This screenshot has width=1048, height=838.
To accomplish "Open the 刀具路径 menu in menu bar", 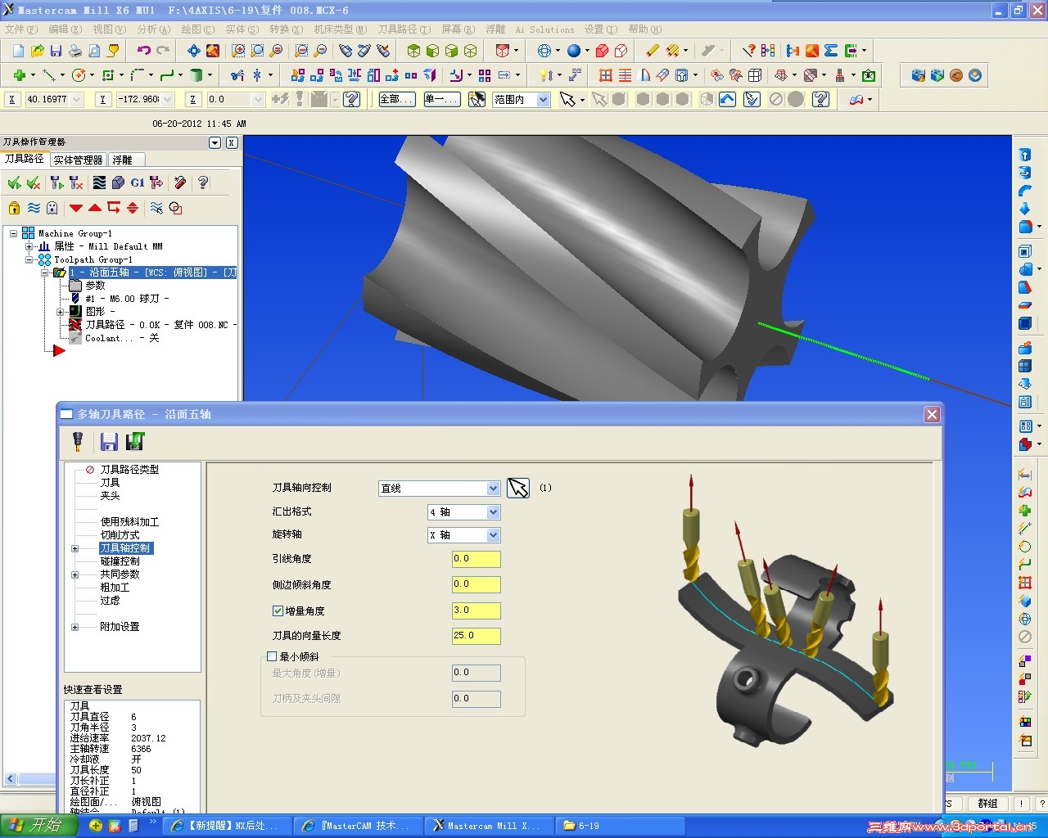I will tap(404, 29).
